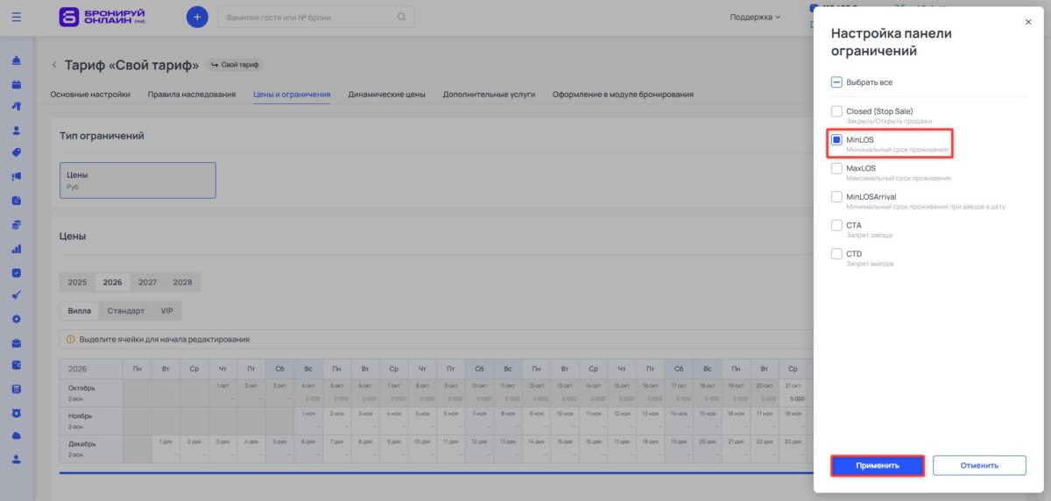Open the hamburger menu icon
Viewport: 1051px width, 501px height.
[17, 17]
